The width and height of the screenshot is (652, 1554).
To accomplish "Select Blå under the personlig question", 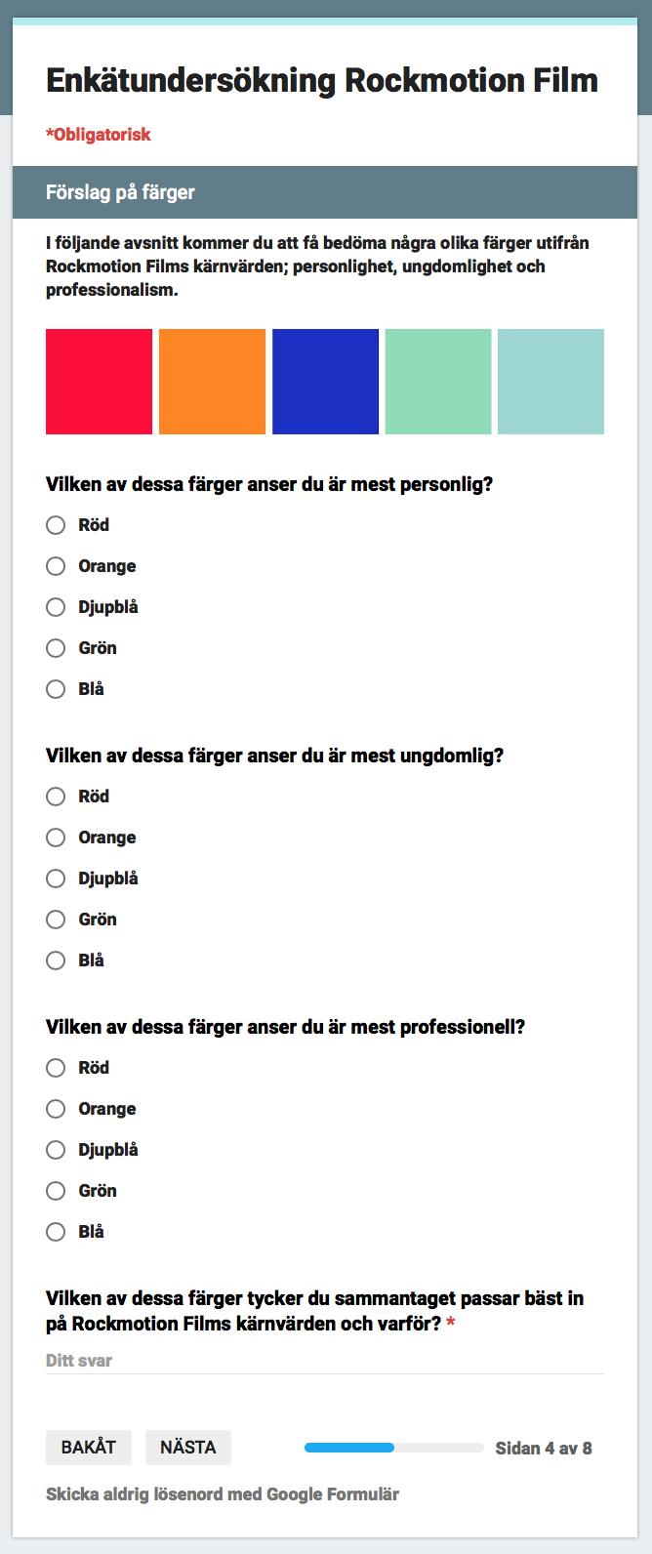I will pyautogui.click(x=56, y=689).
